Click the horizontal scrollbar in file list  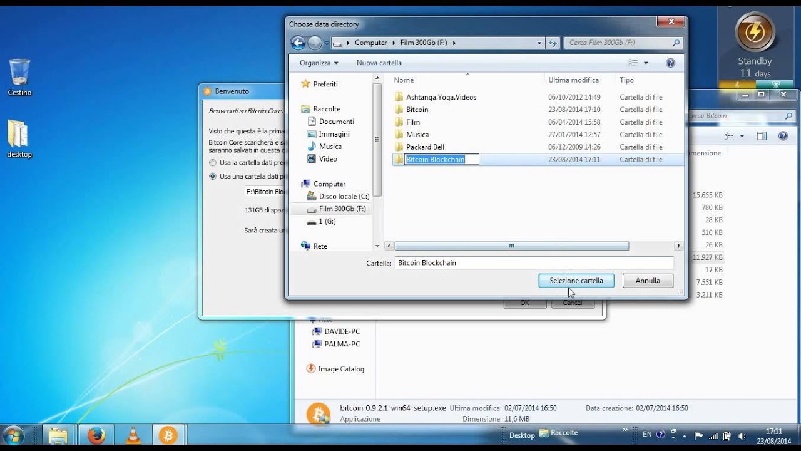[511, 246]
